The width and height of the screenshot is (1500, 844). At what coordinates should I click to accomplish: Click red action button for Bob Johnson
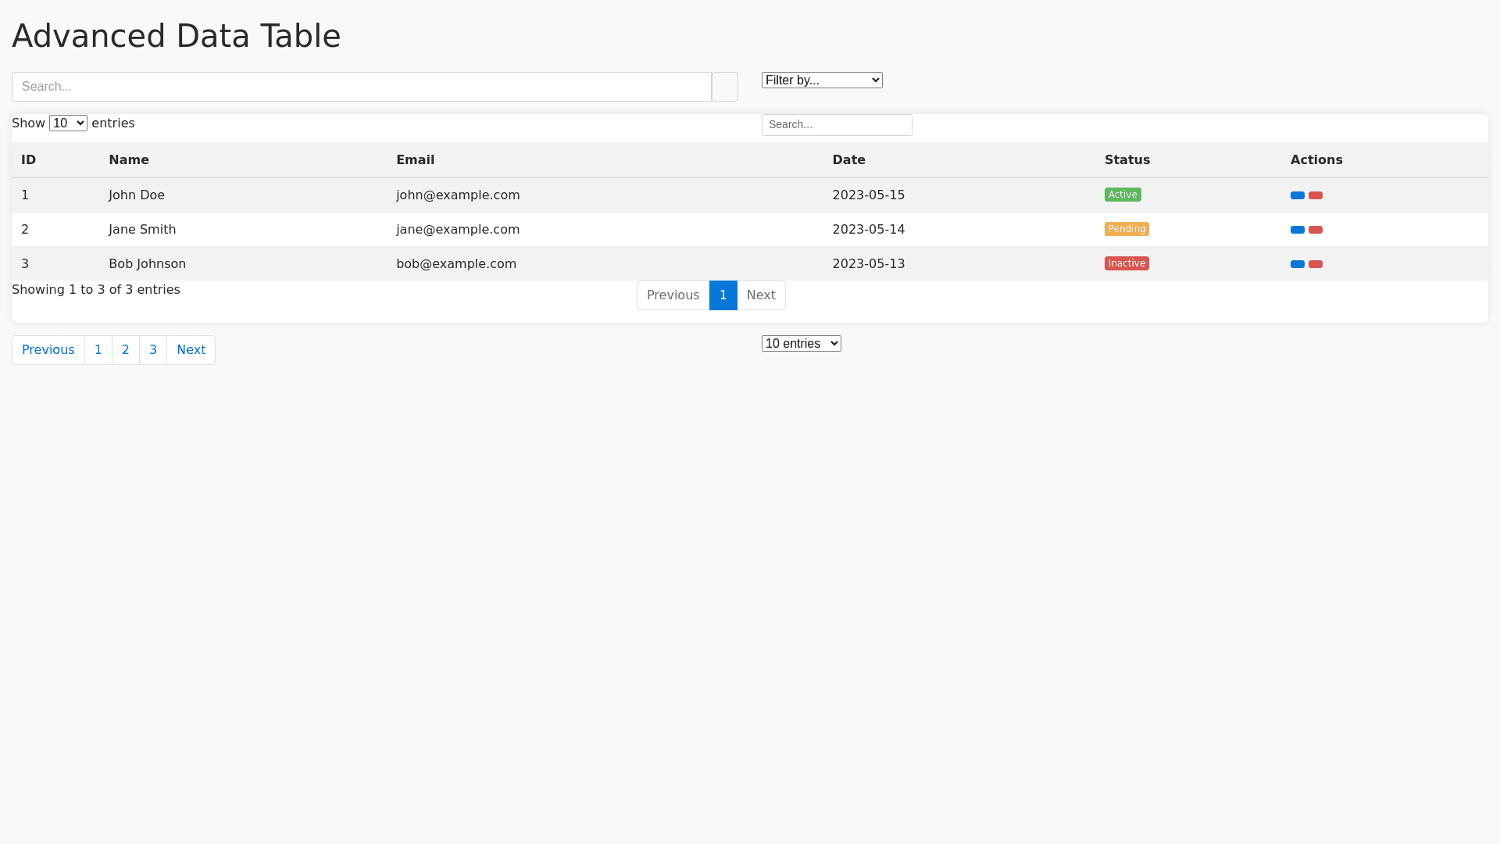[1315, 264]
